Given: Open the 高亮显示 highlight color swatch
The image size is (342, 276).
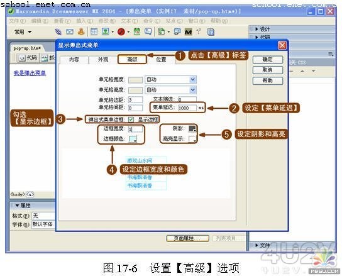Looking at the screenshot, I should [x=192, y=139].
